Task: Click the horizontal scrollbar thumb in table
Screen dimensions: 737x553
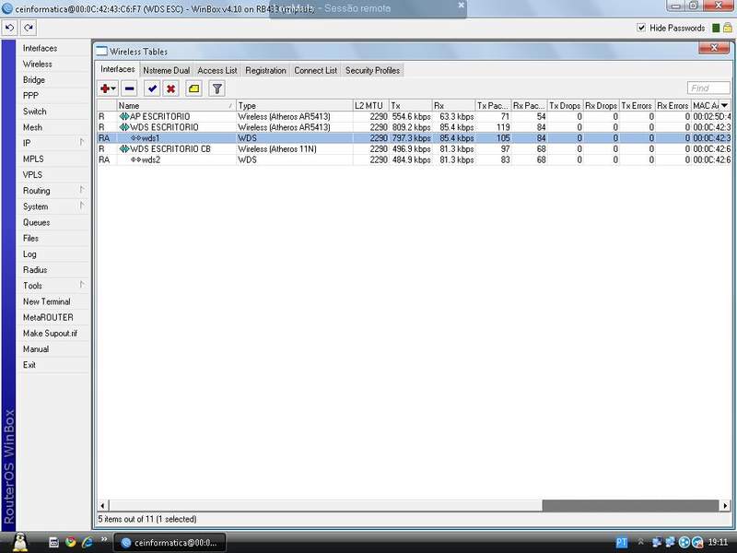Action: pyautogui.click(x=630, y=505)
